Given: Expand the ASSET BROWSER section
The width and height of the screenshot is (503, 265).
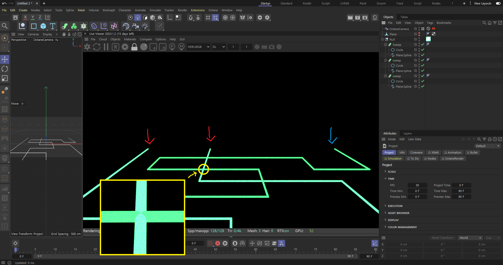Looking at the screenshot, I should (385, 213).
